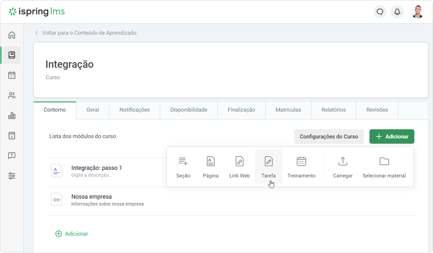This screenshot has width=433, height=253.
Task: Switch to the Matrículas tab
Action: [288, 110]
